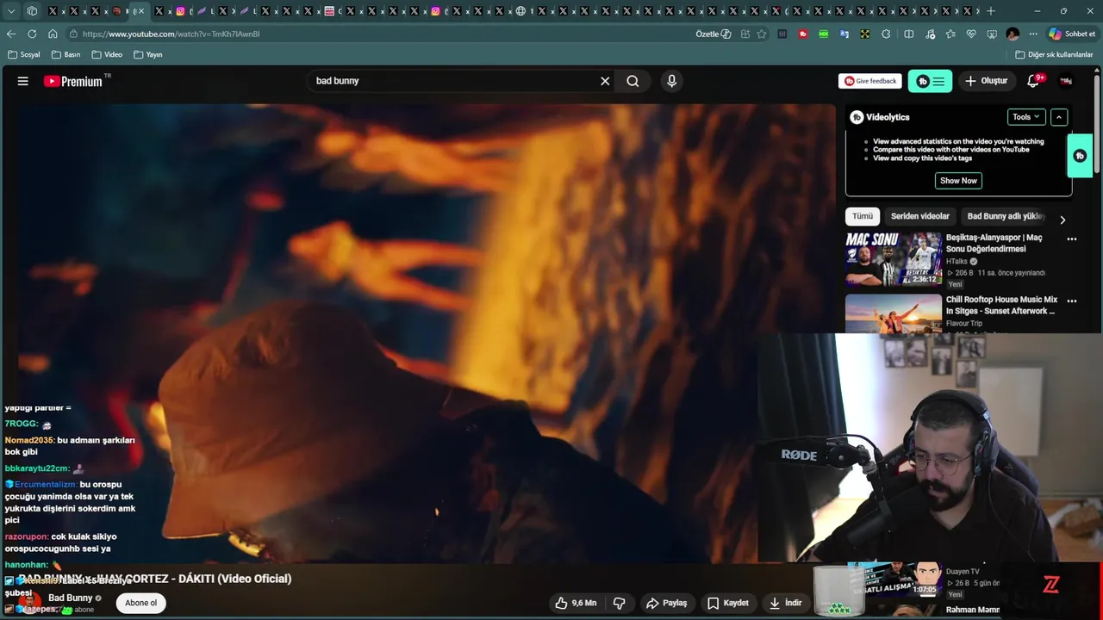Add a new browser tab

click(x=991, y=11)
